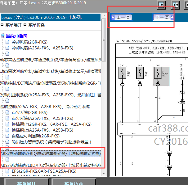Click page icon beside 换档锁止(A25A-FXS、A25B-FXS)
Viewport: 188px width, 185px height.
coord(7,130)
